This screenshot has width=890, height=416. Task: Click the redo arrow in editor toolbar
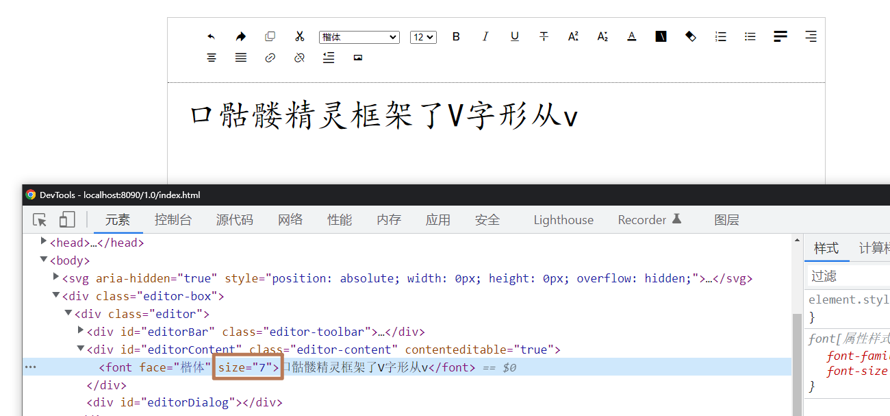coord(240,36)
